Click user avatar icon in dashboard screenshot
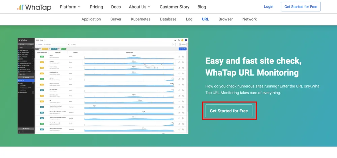Viewport: 337px width, 158px height. tap(186, 40)
